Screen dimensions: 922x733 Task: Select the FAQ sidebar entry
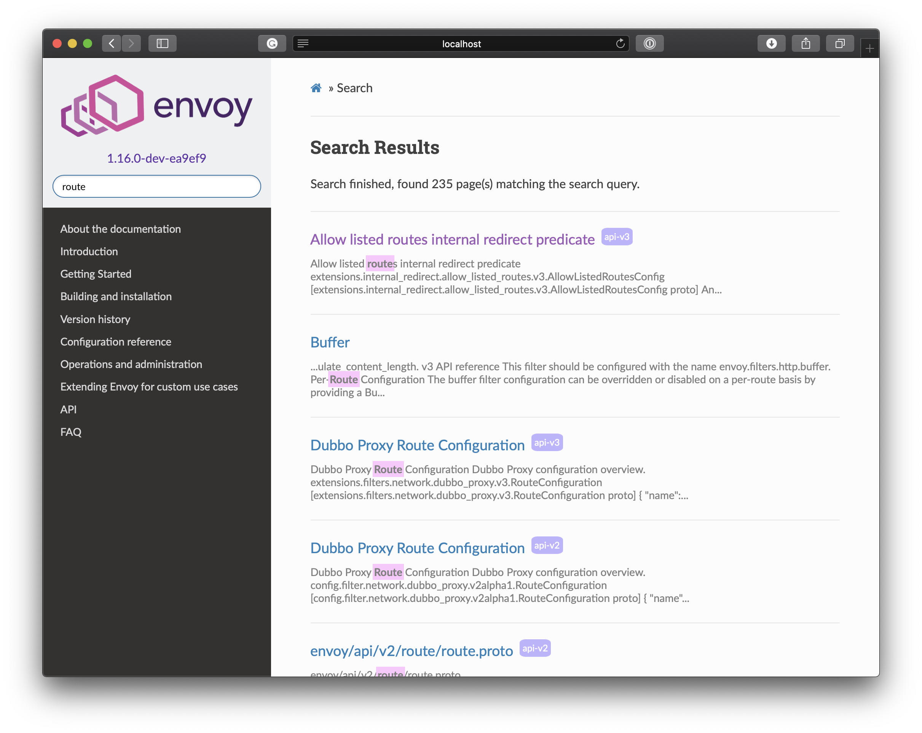tap(70, 432)
